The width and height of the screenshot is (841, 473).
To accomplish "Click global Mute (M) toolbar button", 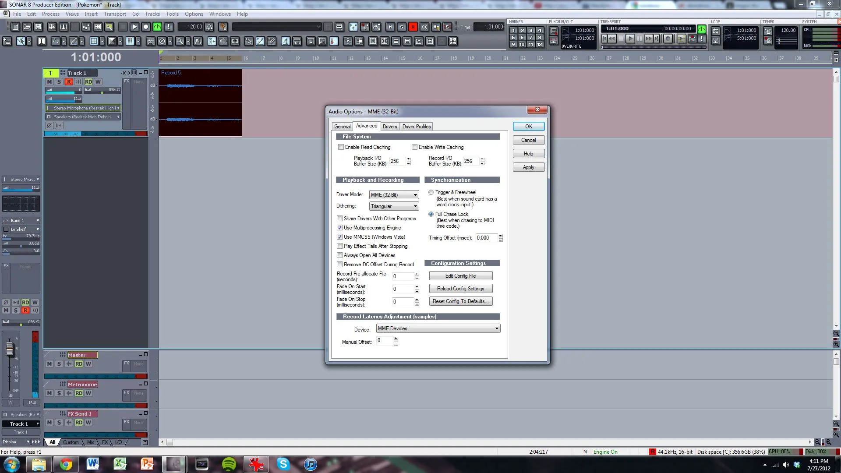I will click(x=390, y=27).
